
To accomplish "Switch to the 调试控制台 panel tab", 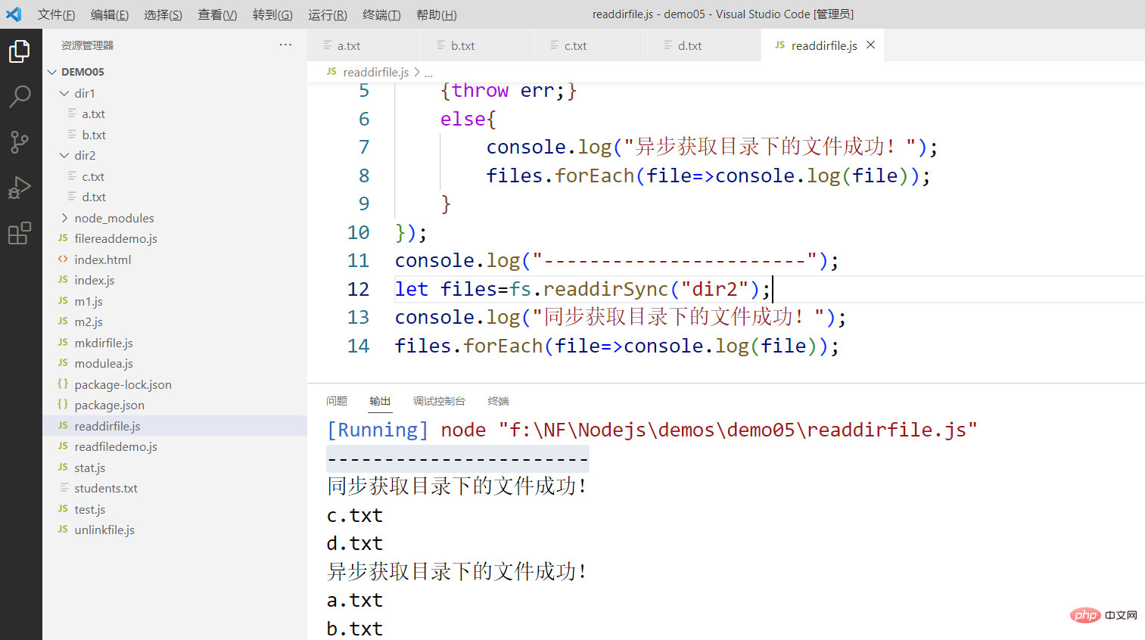I will point(439,401).
